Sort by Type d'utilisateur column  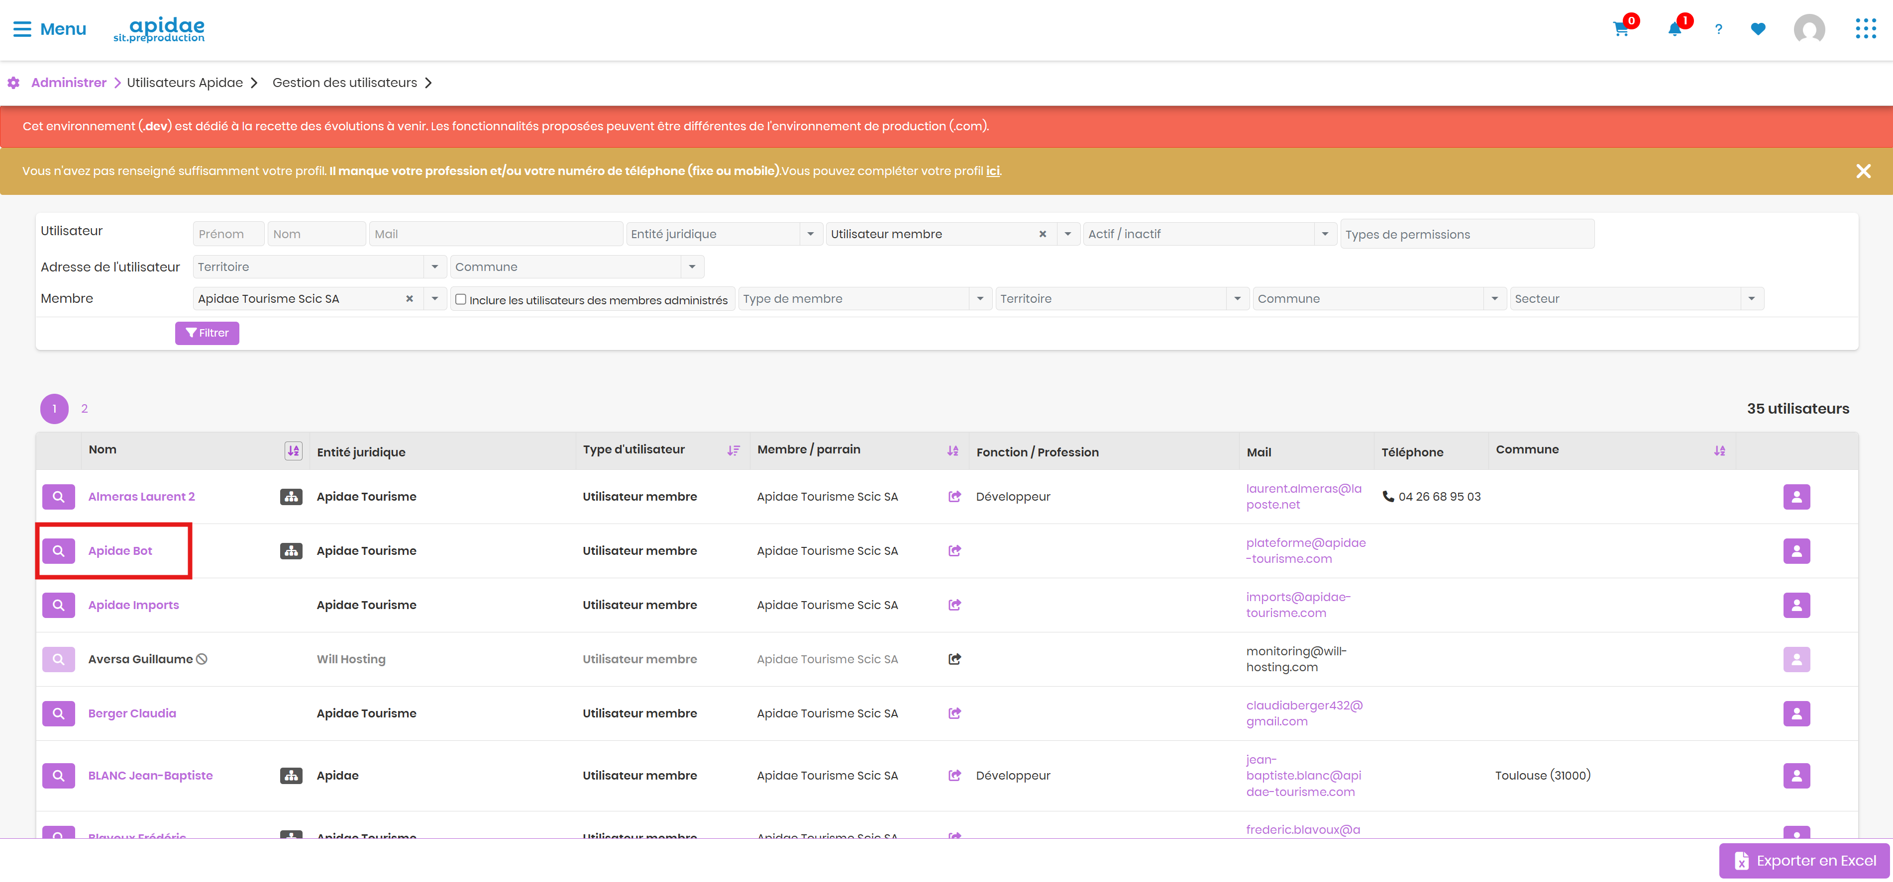pos(734,451)
